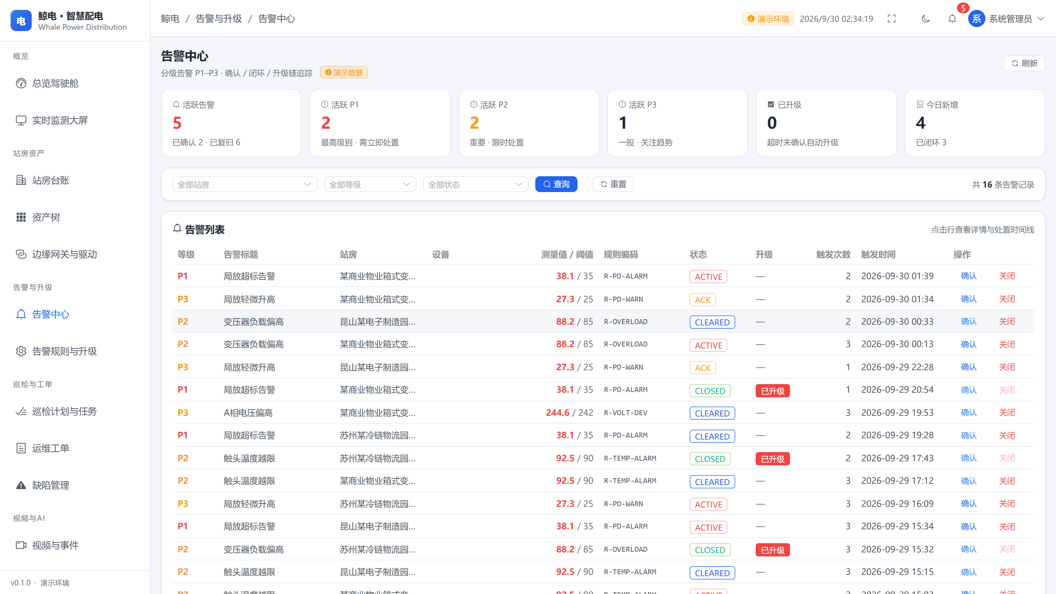1056x594 pixels.
Task: Click ACK status on the 22:28 row
Action: tap(703, 368)
